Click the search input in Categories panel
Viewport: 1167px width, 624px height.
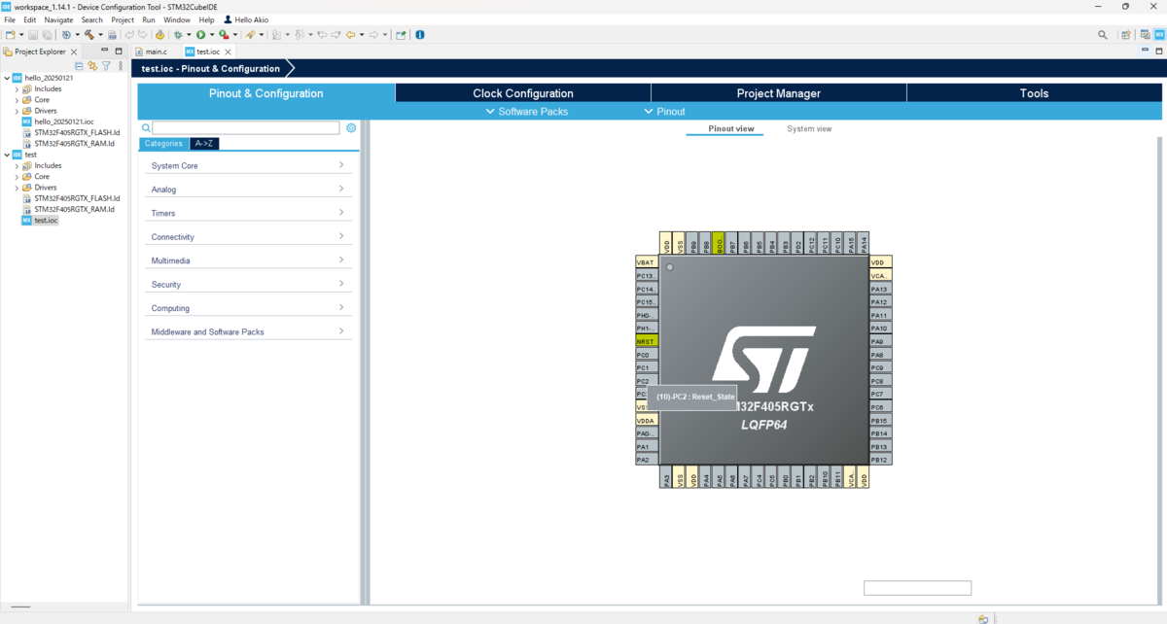click(x=246, y=128)
